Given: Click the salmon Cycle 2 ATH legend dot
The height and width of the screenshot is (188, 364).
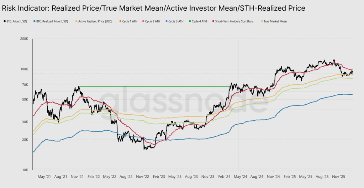Looking at the screenshot, I should tap(143, 21).
